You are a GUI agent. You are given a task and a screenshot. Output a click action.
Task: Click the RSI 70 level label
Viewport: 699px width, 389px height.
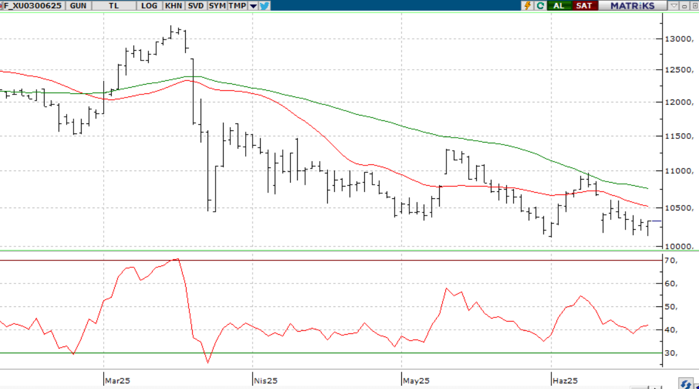tap(671, 260)
